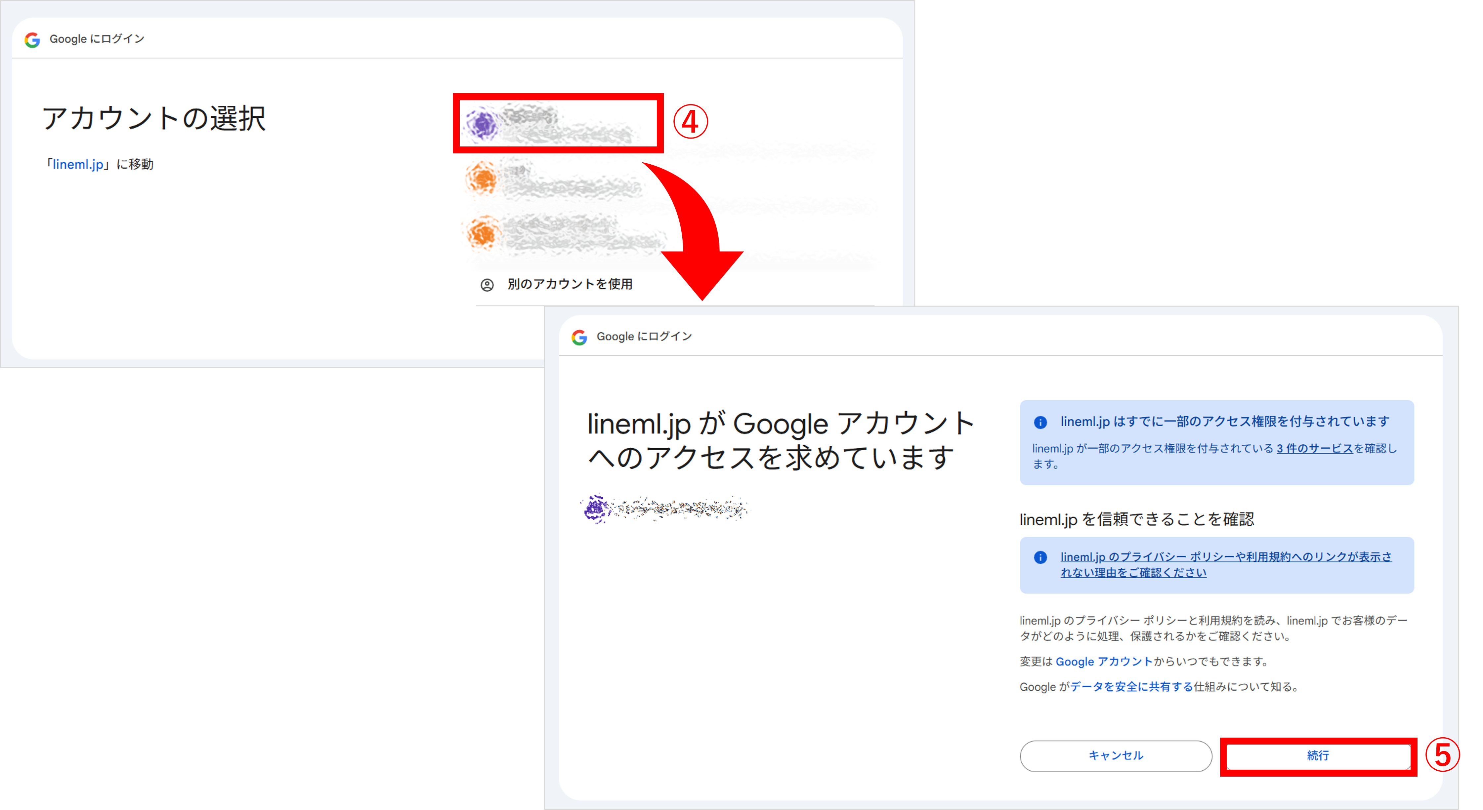Screen dimensions: 1483x810
Task: Select the first purple-avatar account
Action: click(x=557, y=123)
